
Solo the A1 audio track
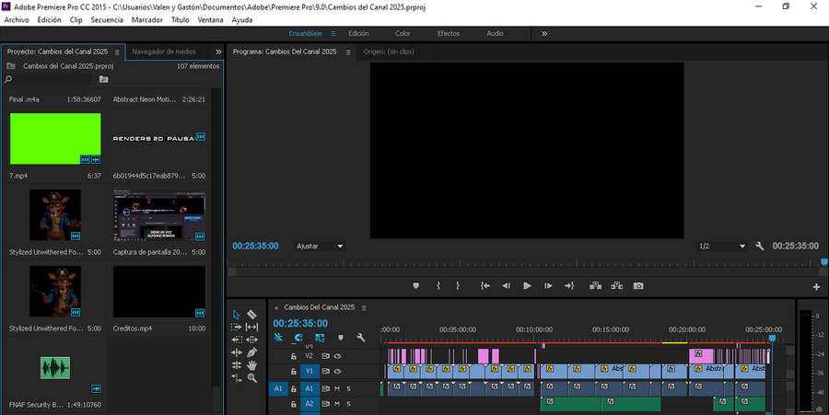tap(348, 388)
